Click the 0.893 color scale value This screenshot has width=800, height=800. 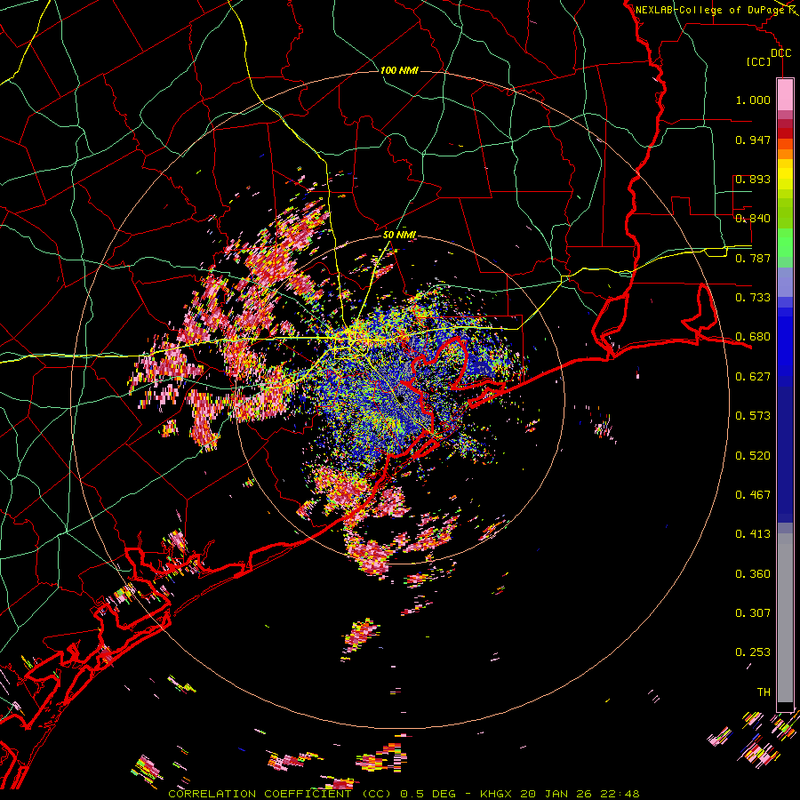[753, 179]
